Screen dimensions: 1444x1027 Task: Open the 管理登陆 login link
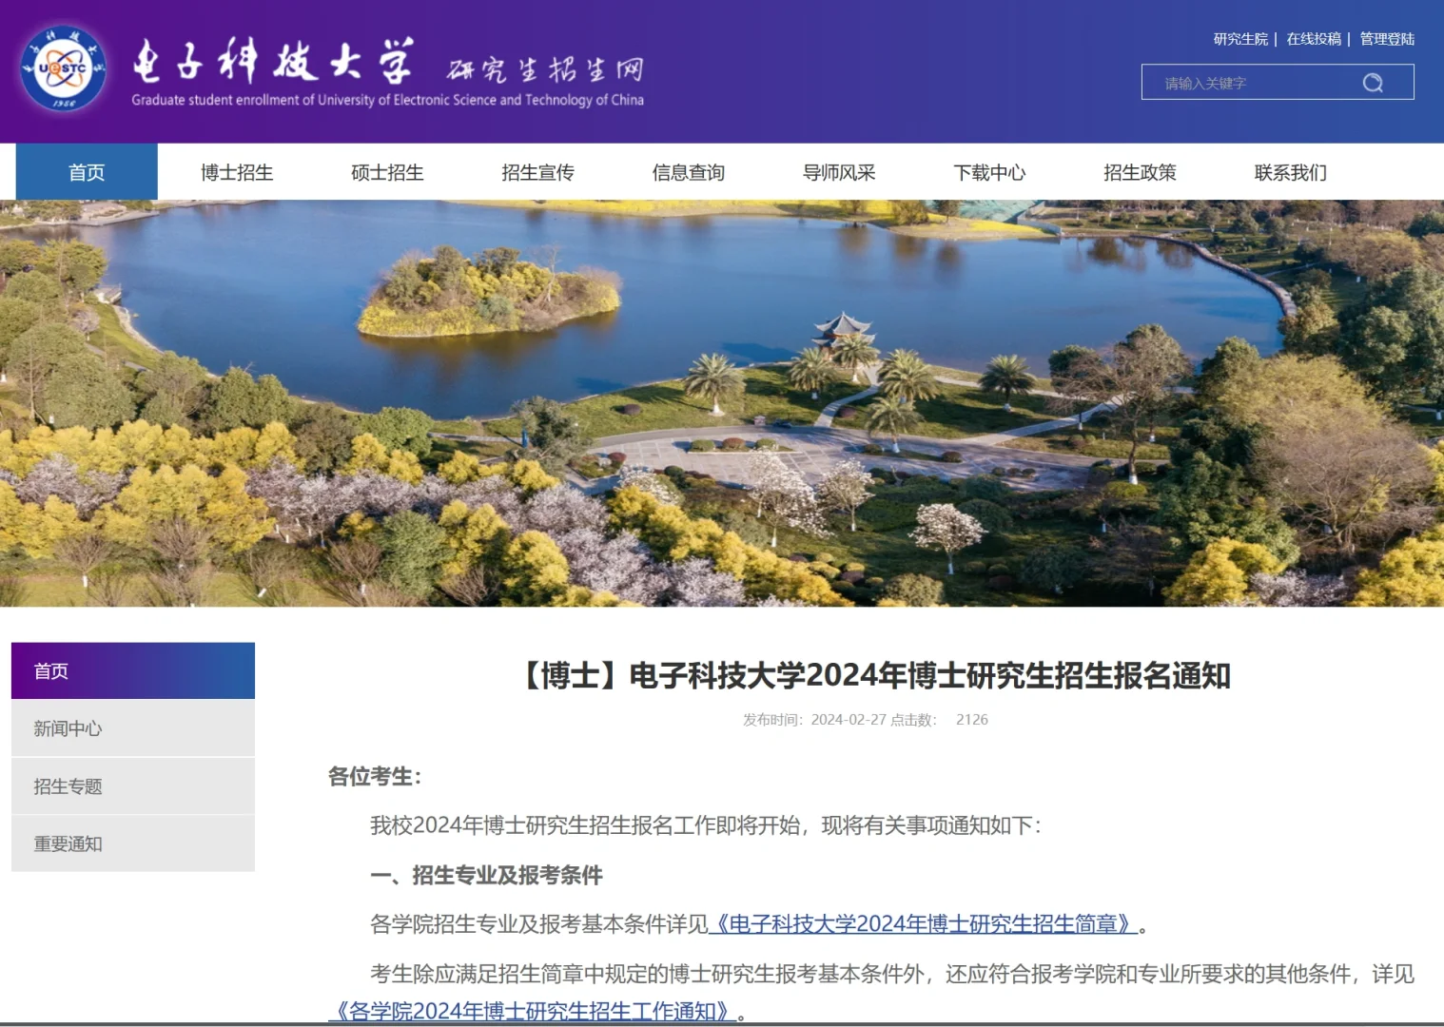pyautogui.click(x=1387, y=39)
